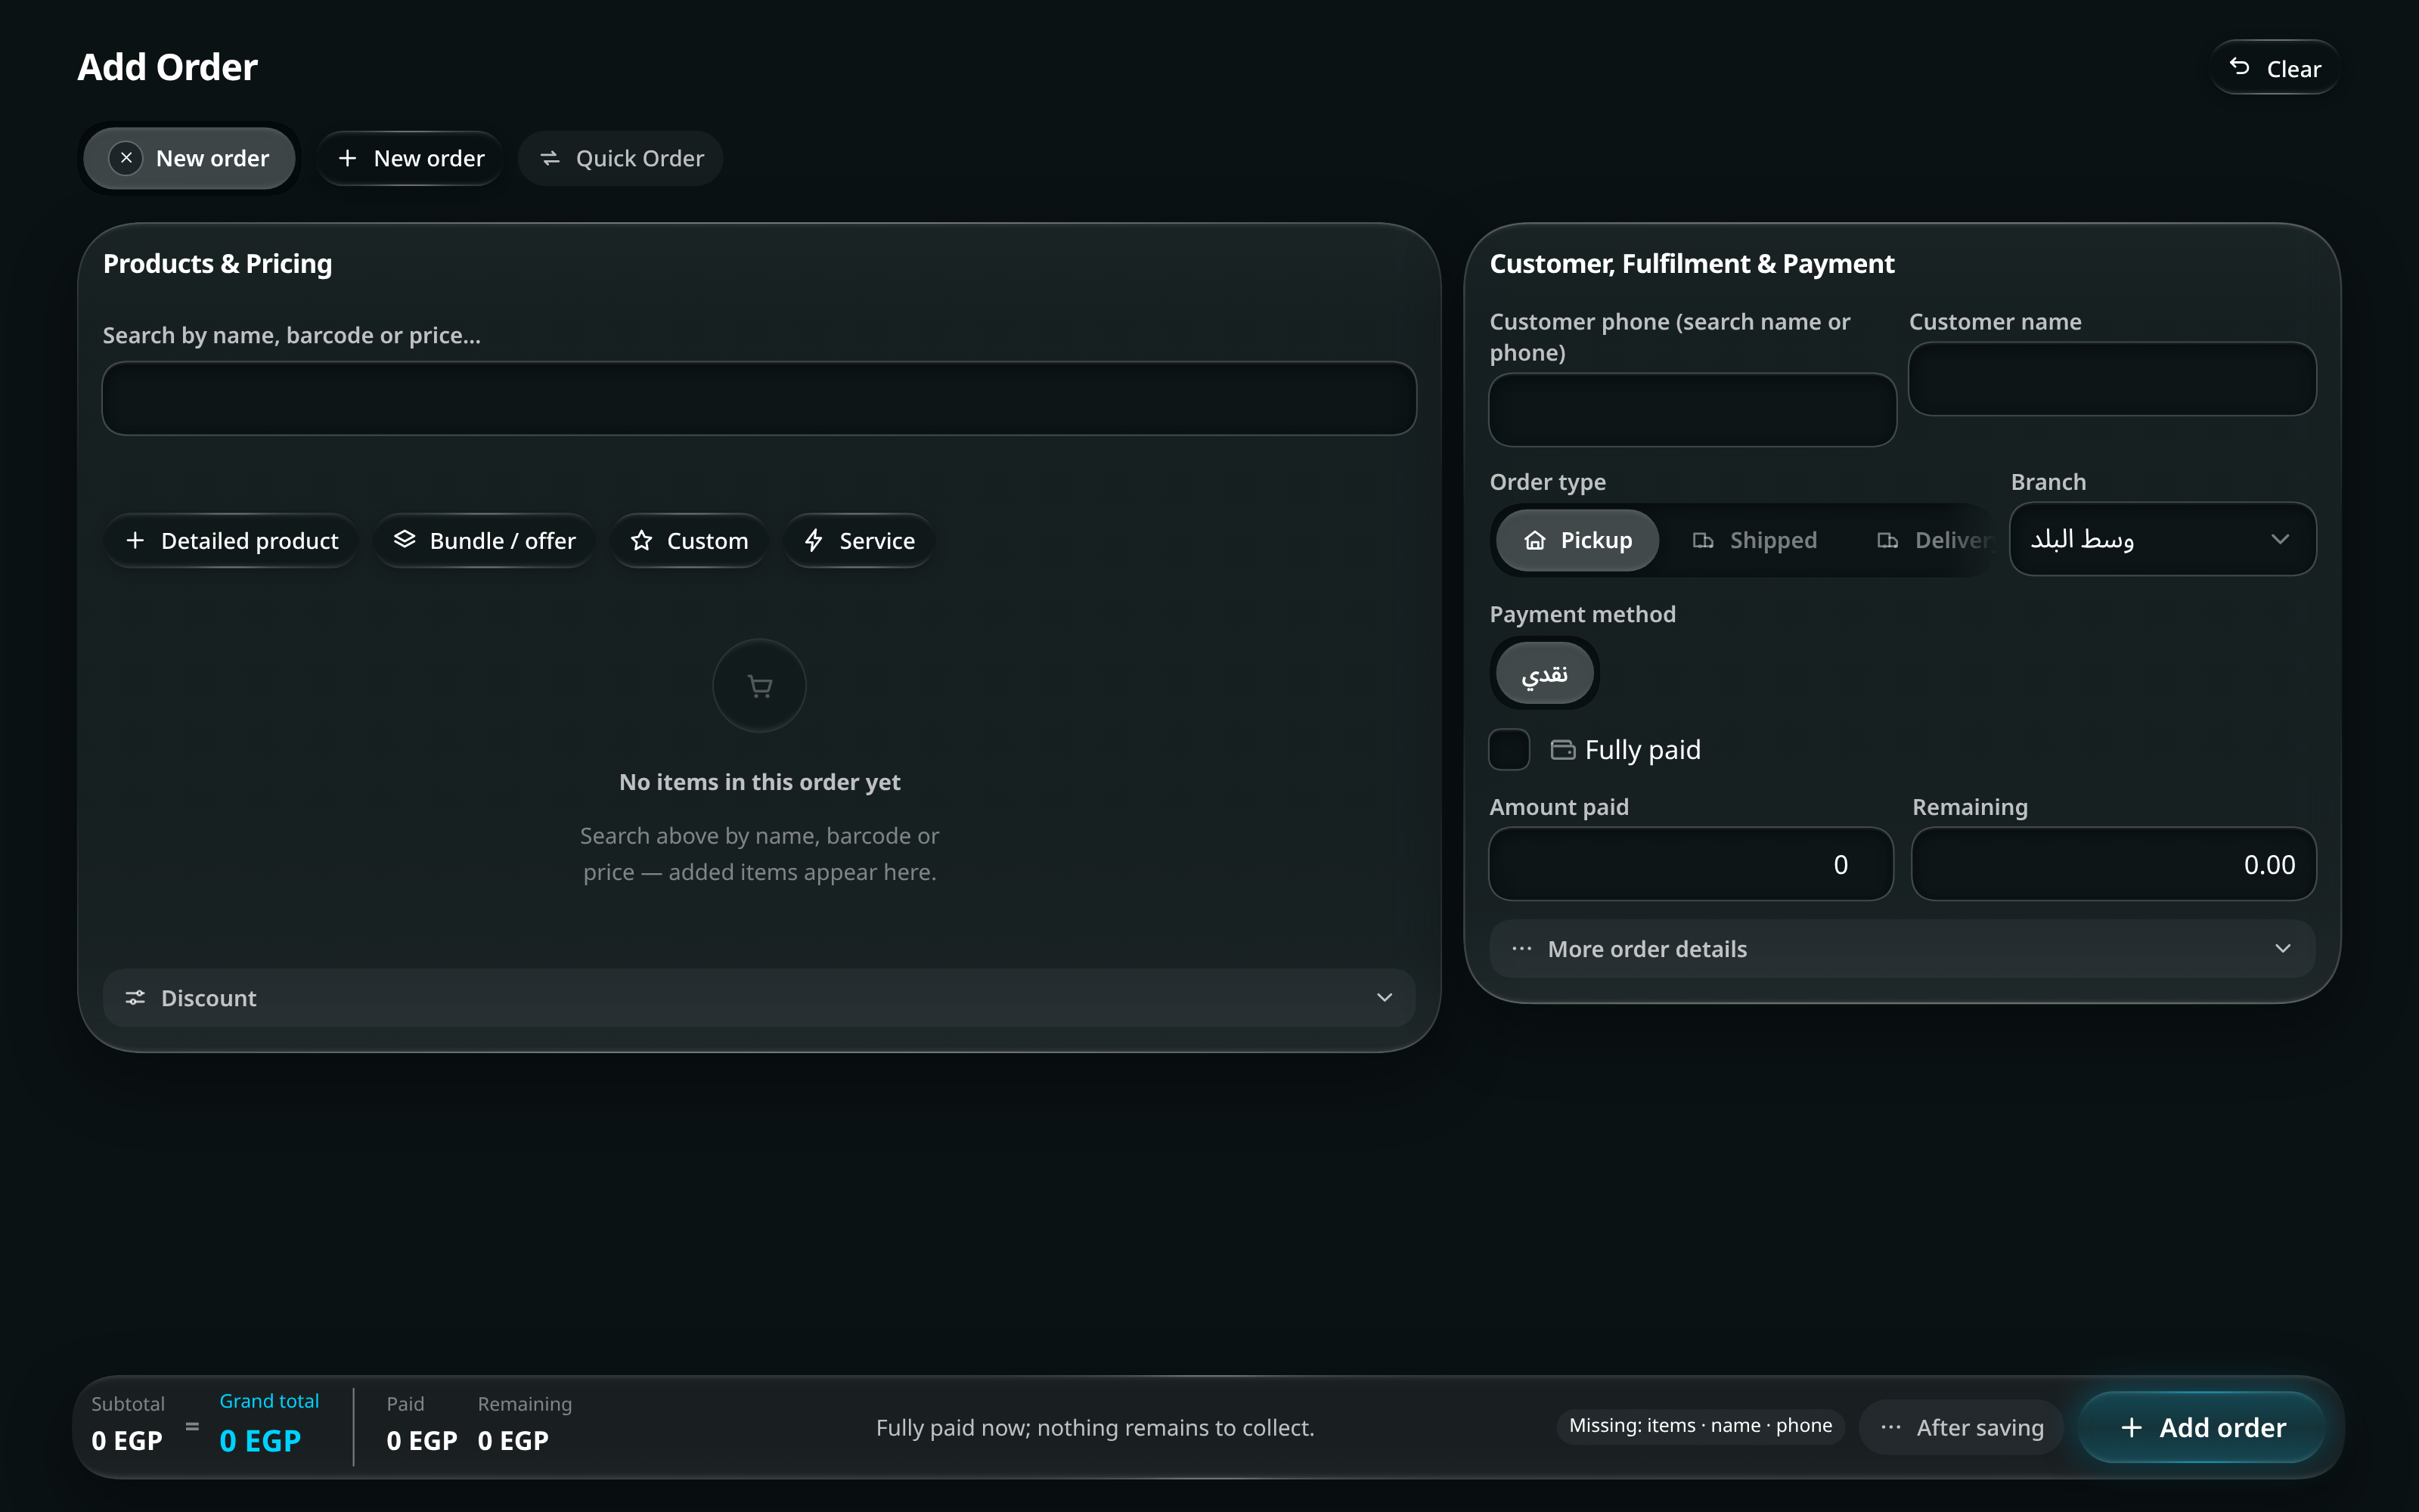This screenshot has height=1512, width=2419.
Task: Click the Add Order page heading
Action: point(168,67)
